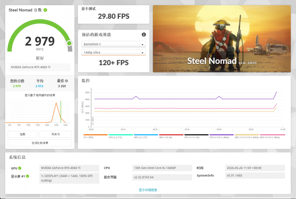Screen dimensions: 296x199
Task: Open the info icon for 预估的游戏效能
Action: (x=144, y=34)
